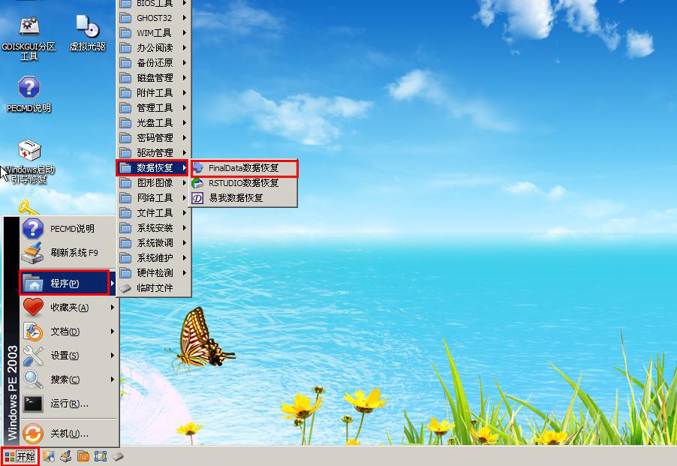Open 系统维护 folder in programs menu
This screenshot has height=466, width=677.
pyautogui.click(x=154, y=258)
